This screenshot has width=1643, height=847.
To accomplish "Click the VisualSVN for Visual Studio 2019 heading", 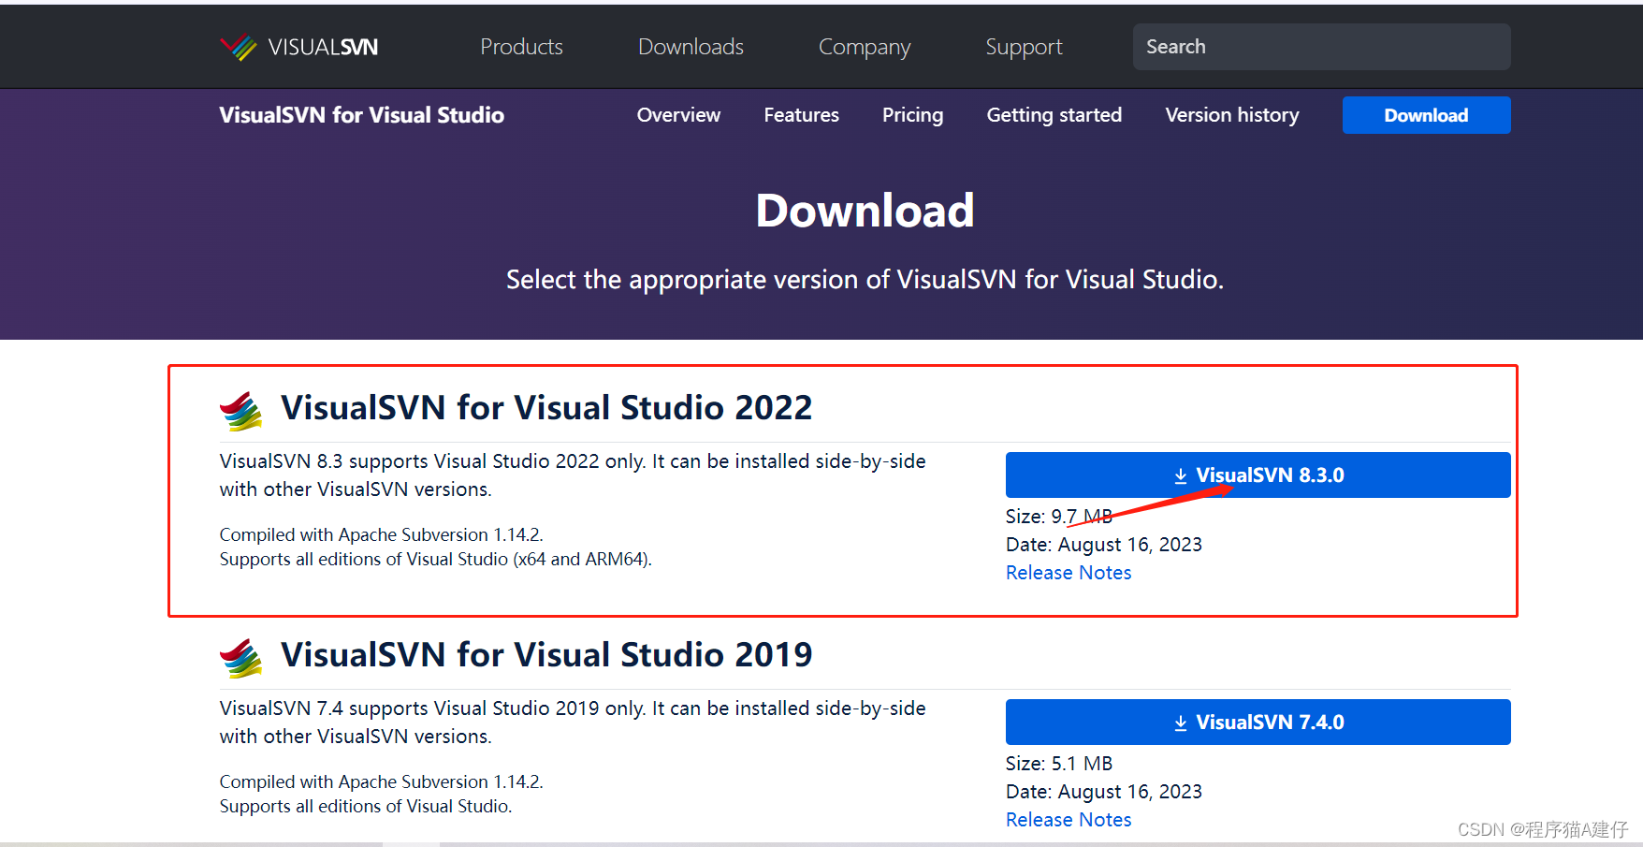I will [x=546, y=655].
